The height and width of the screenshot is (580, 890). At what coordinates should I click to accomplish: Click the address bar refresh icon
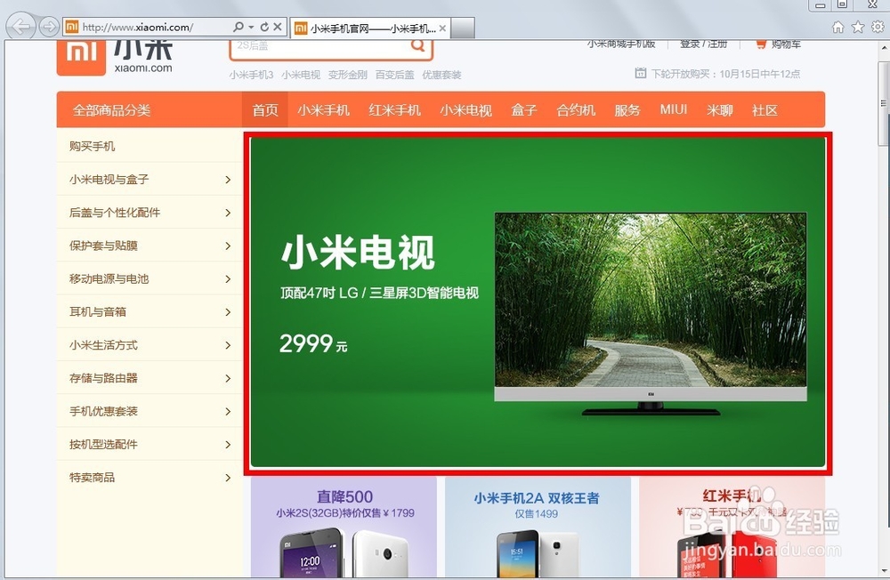(264, 27)
